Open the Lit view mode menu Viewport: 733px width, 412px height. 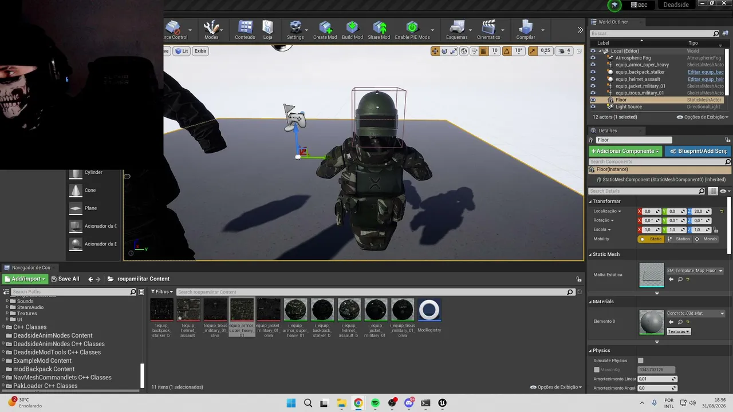[182, 51]
